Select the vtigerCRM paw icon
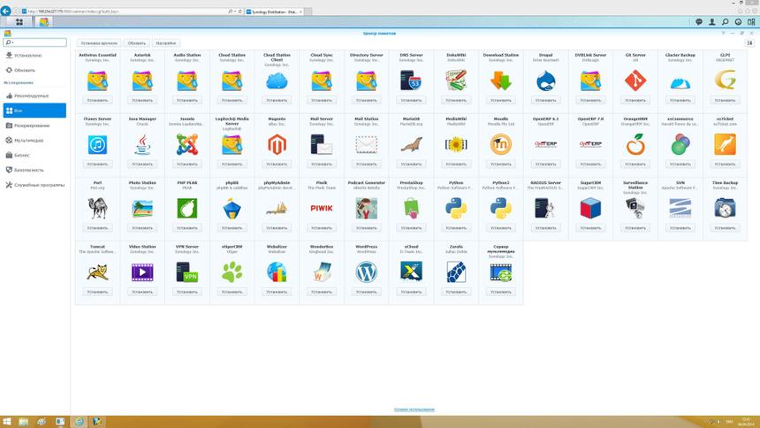The image size is (760, 428). pos(232,272)
